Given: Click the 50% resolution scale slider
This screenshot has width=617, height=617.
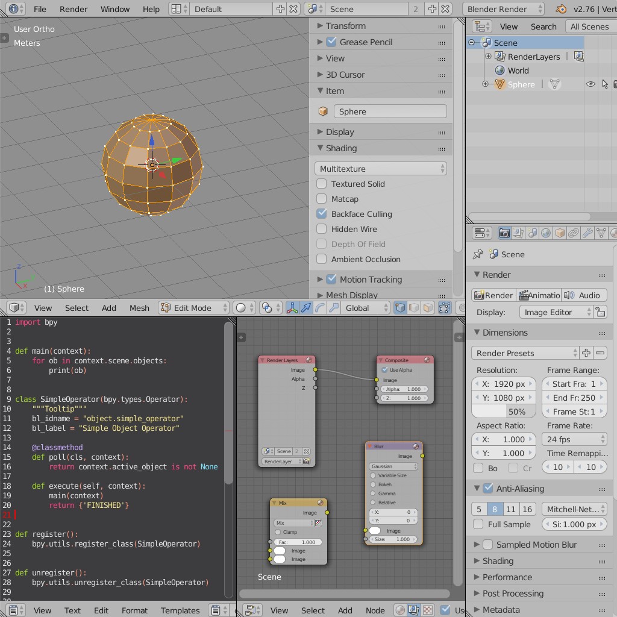Looking at the screenshot, I should pyautogui.click(x=503, y=411).
